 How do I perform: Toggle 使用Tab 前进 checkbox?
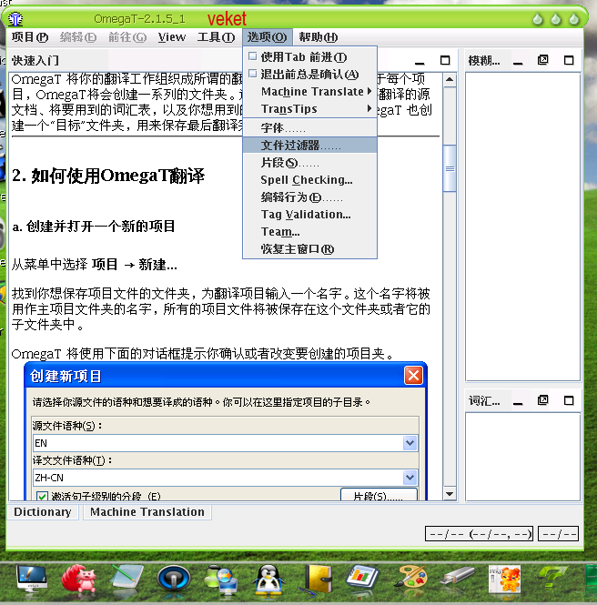(252, 56)
